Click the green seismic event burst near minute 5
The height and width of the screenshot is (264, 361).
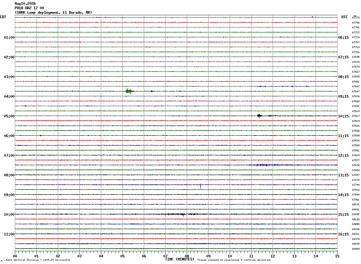pos(129,91)
